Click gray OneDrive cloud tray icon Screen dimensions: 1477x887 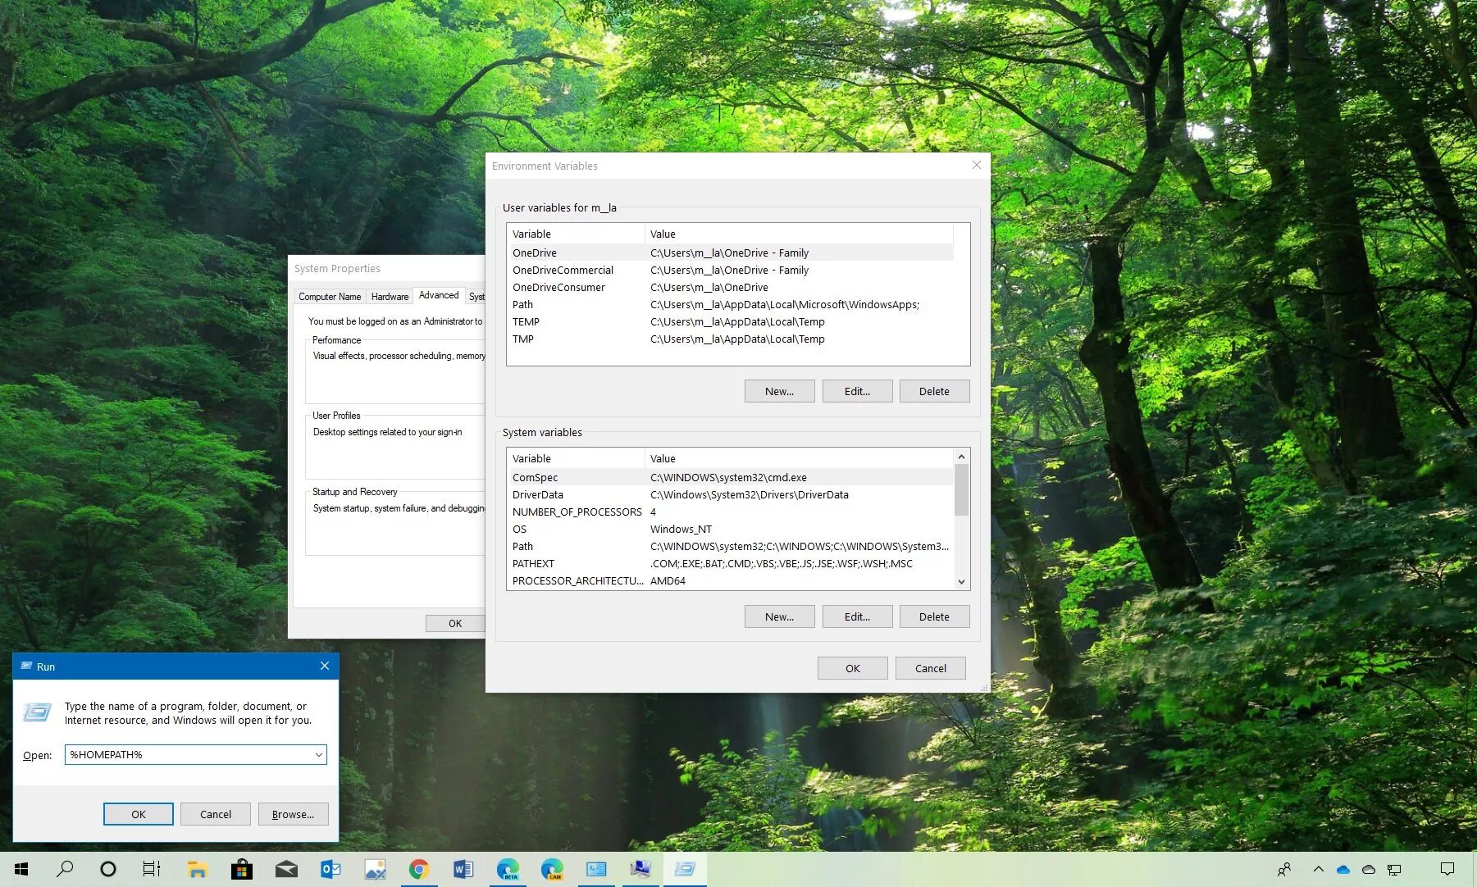click(1368, 869)
